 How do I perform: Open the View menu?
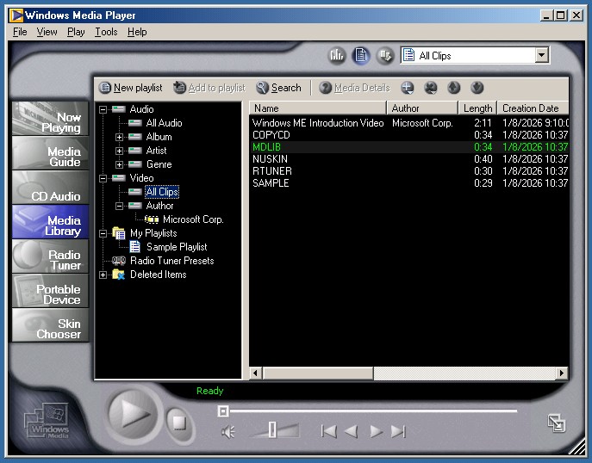click(47, 32)
